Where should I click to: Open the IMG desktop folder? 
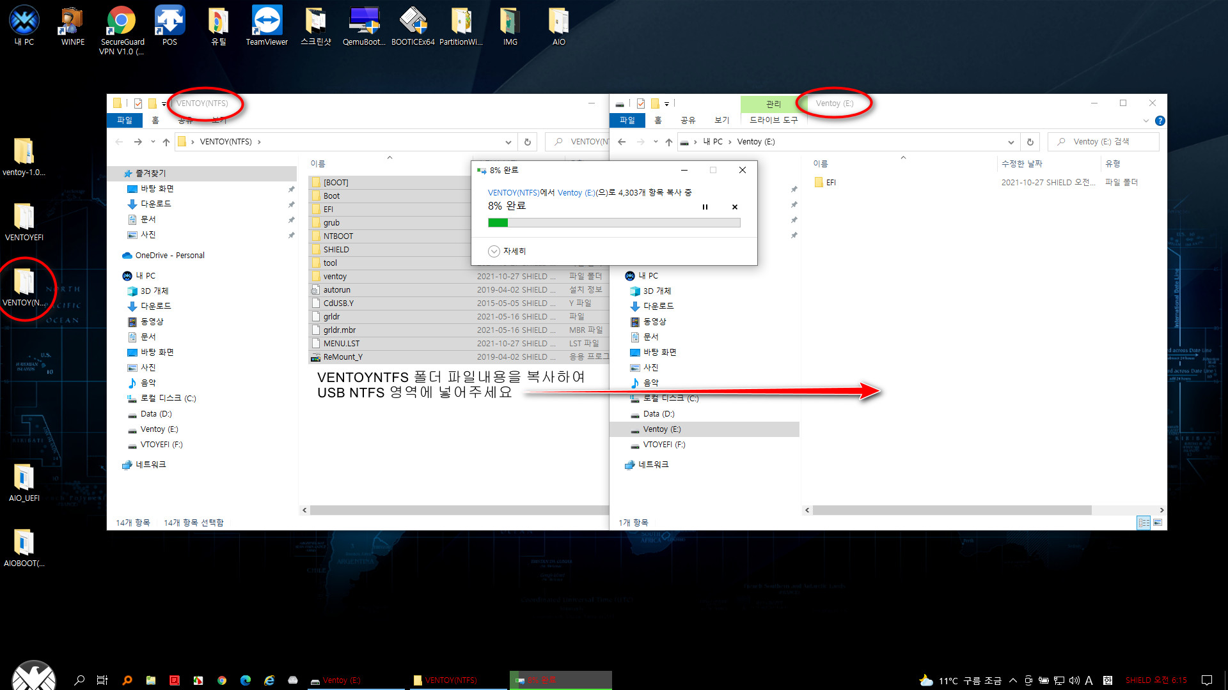(x=510, y=26)
